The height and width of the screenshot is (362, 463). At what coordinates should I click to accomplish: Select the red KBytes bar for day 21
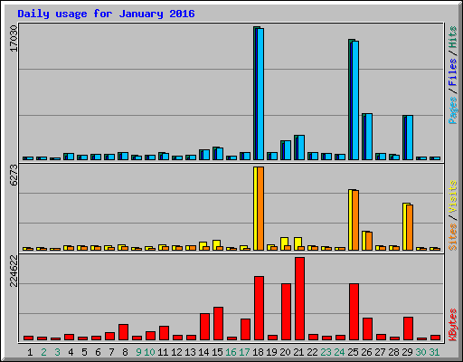(x=299, y=299)
